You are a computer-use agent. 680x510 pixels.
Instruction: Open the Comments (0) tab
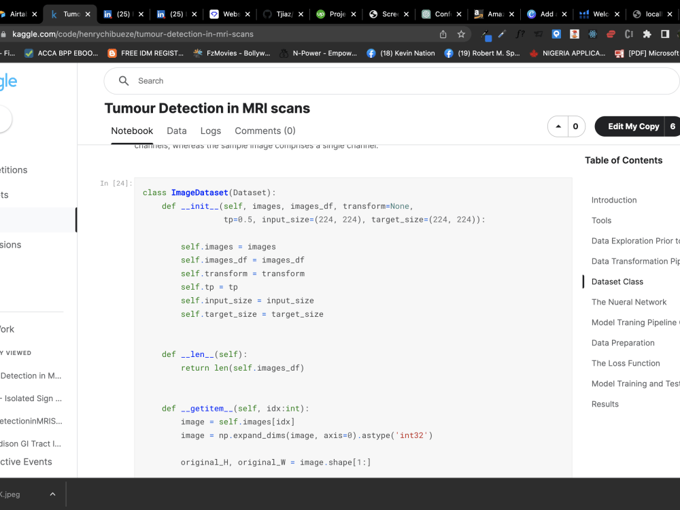tap(265, 131)
